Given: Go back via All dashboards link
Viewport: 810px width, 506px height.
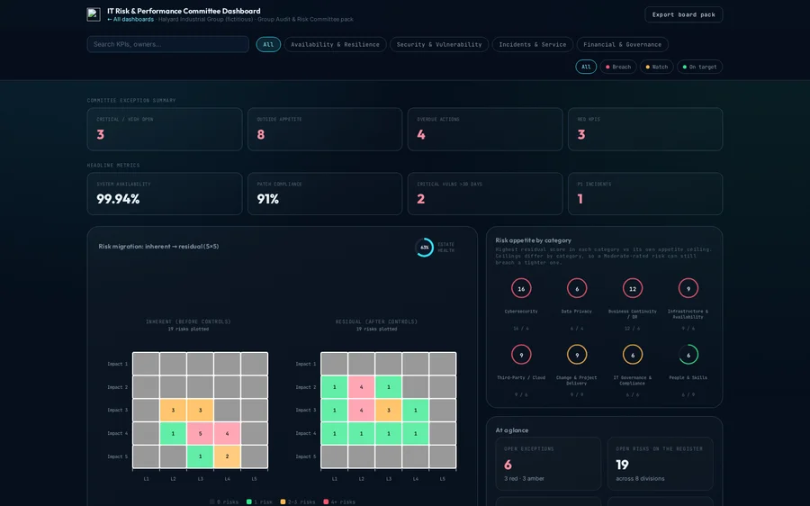Looking at the screenshot, I should (x=130, y=19).
